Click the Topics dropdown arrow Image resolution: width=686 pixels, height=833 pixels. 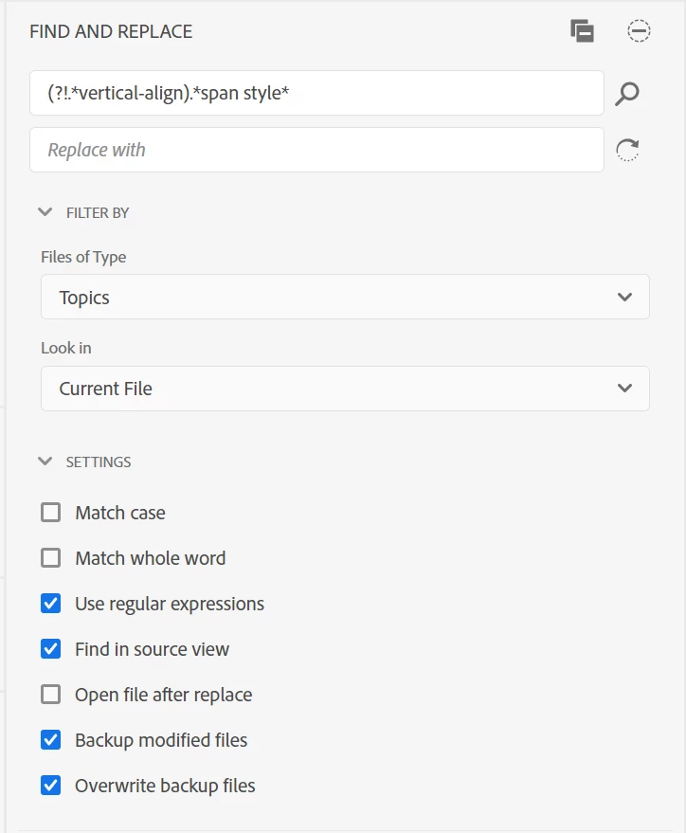point(625,297)
